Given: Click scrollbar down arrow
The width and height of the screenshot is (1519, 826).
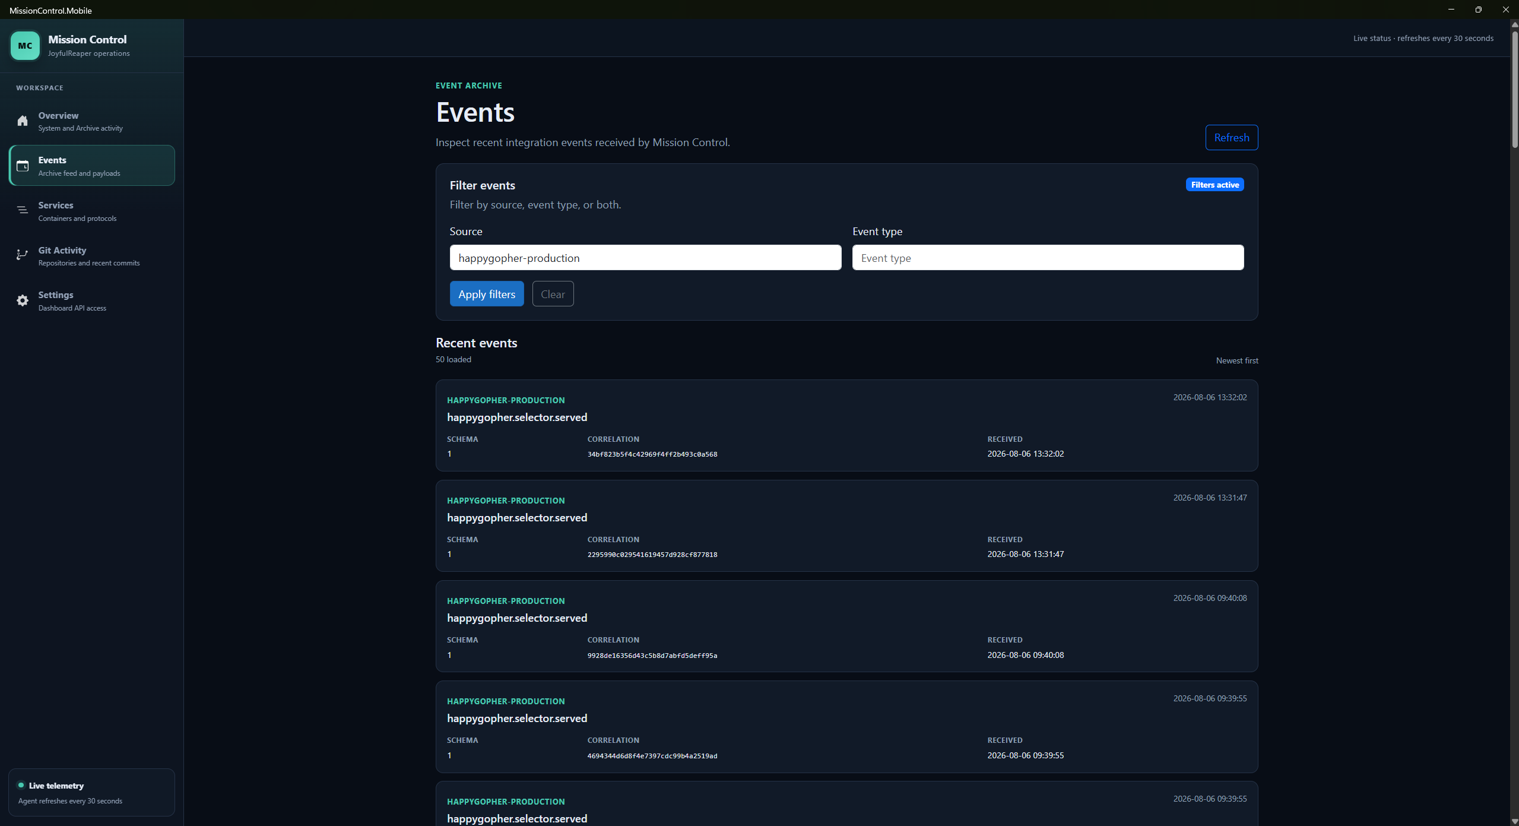Looking at the screenshot, I should tap(1514, 821).
